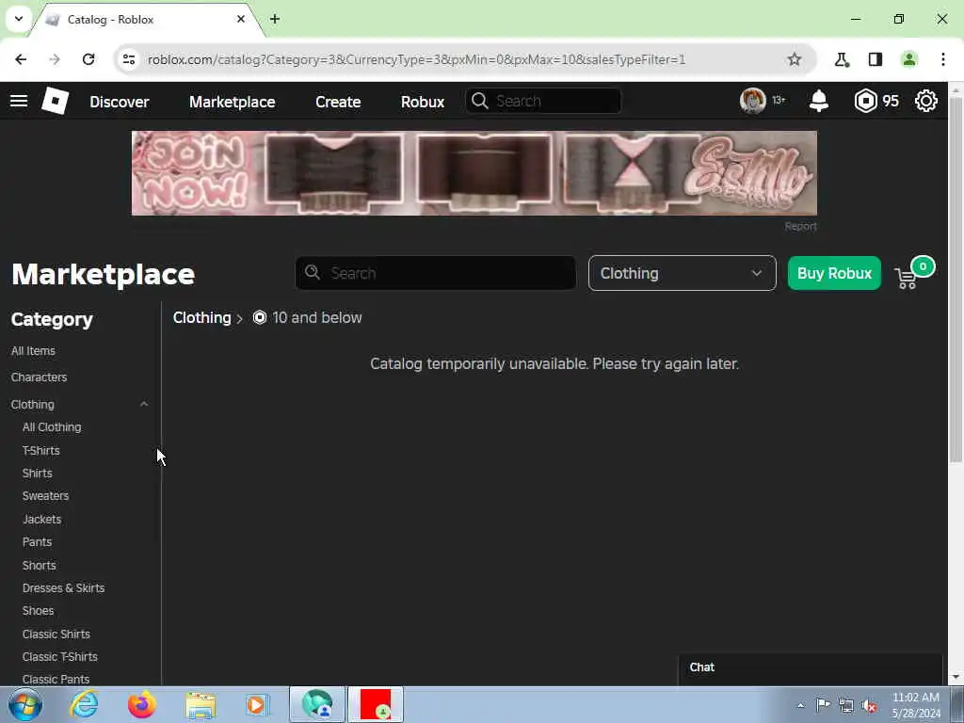964x723 pixels.
Task: Click the browser address bar URL
Action: (x=416, y=59)
